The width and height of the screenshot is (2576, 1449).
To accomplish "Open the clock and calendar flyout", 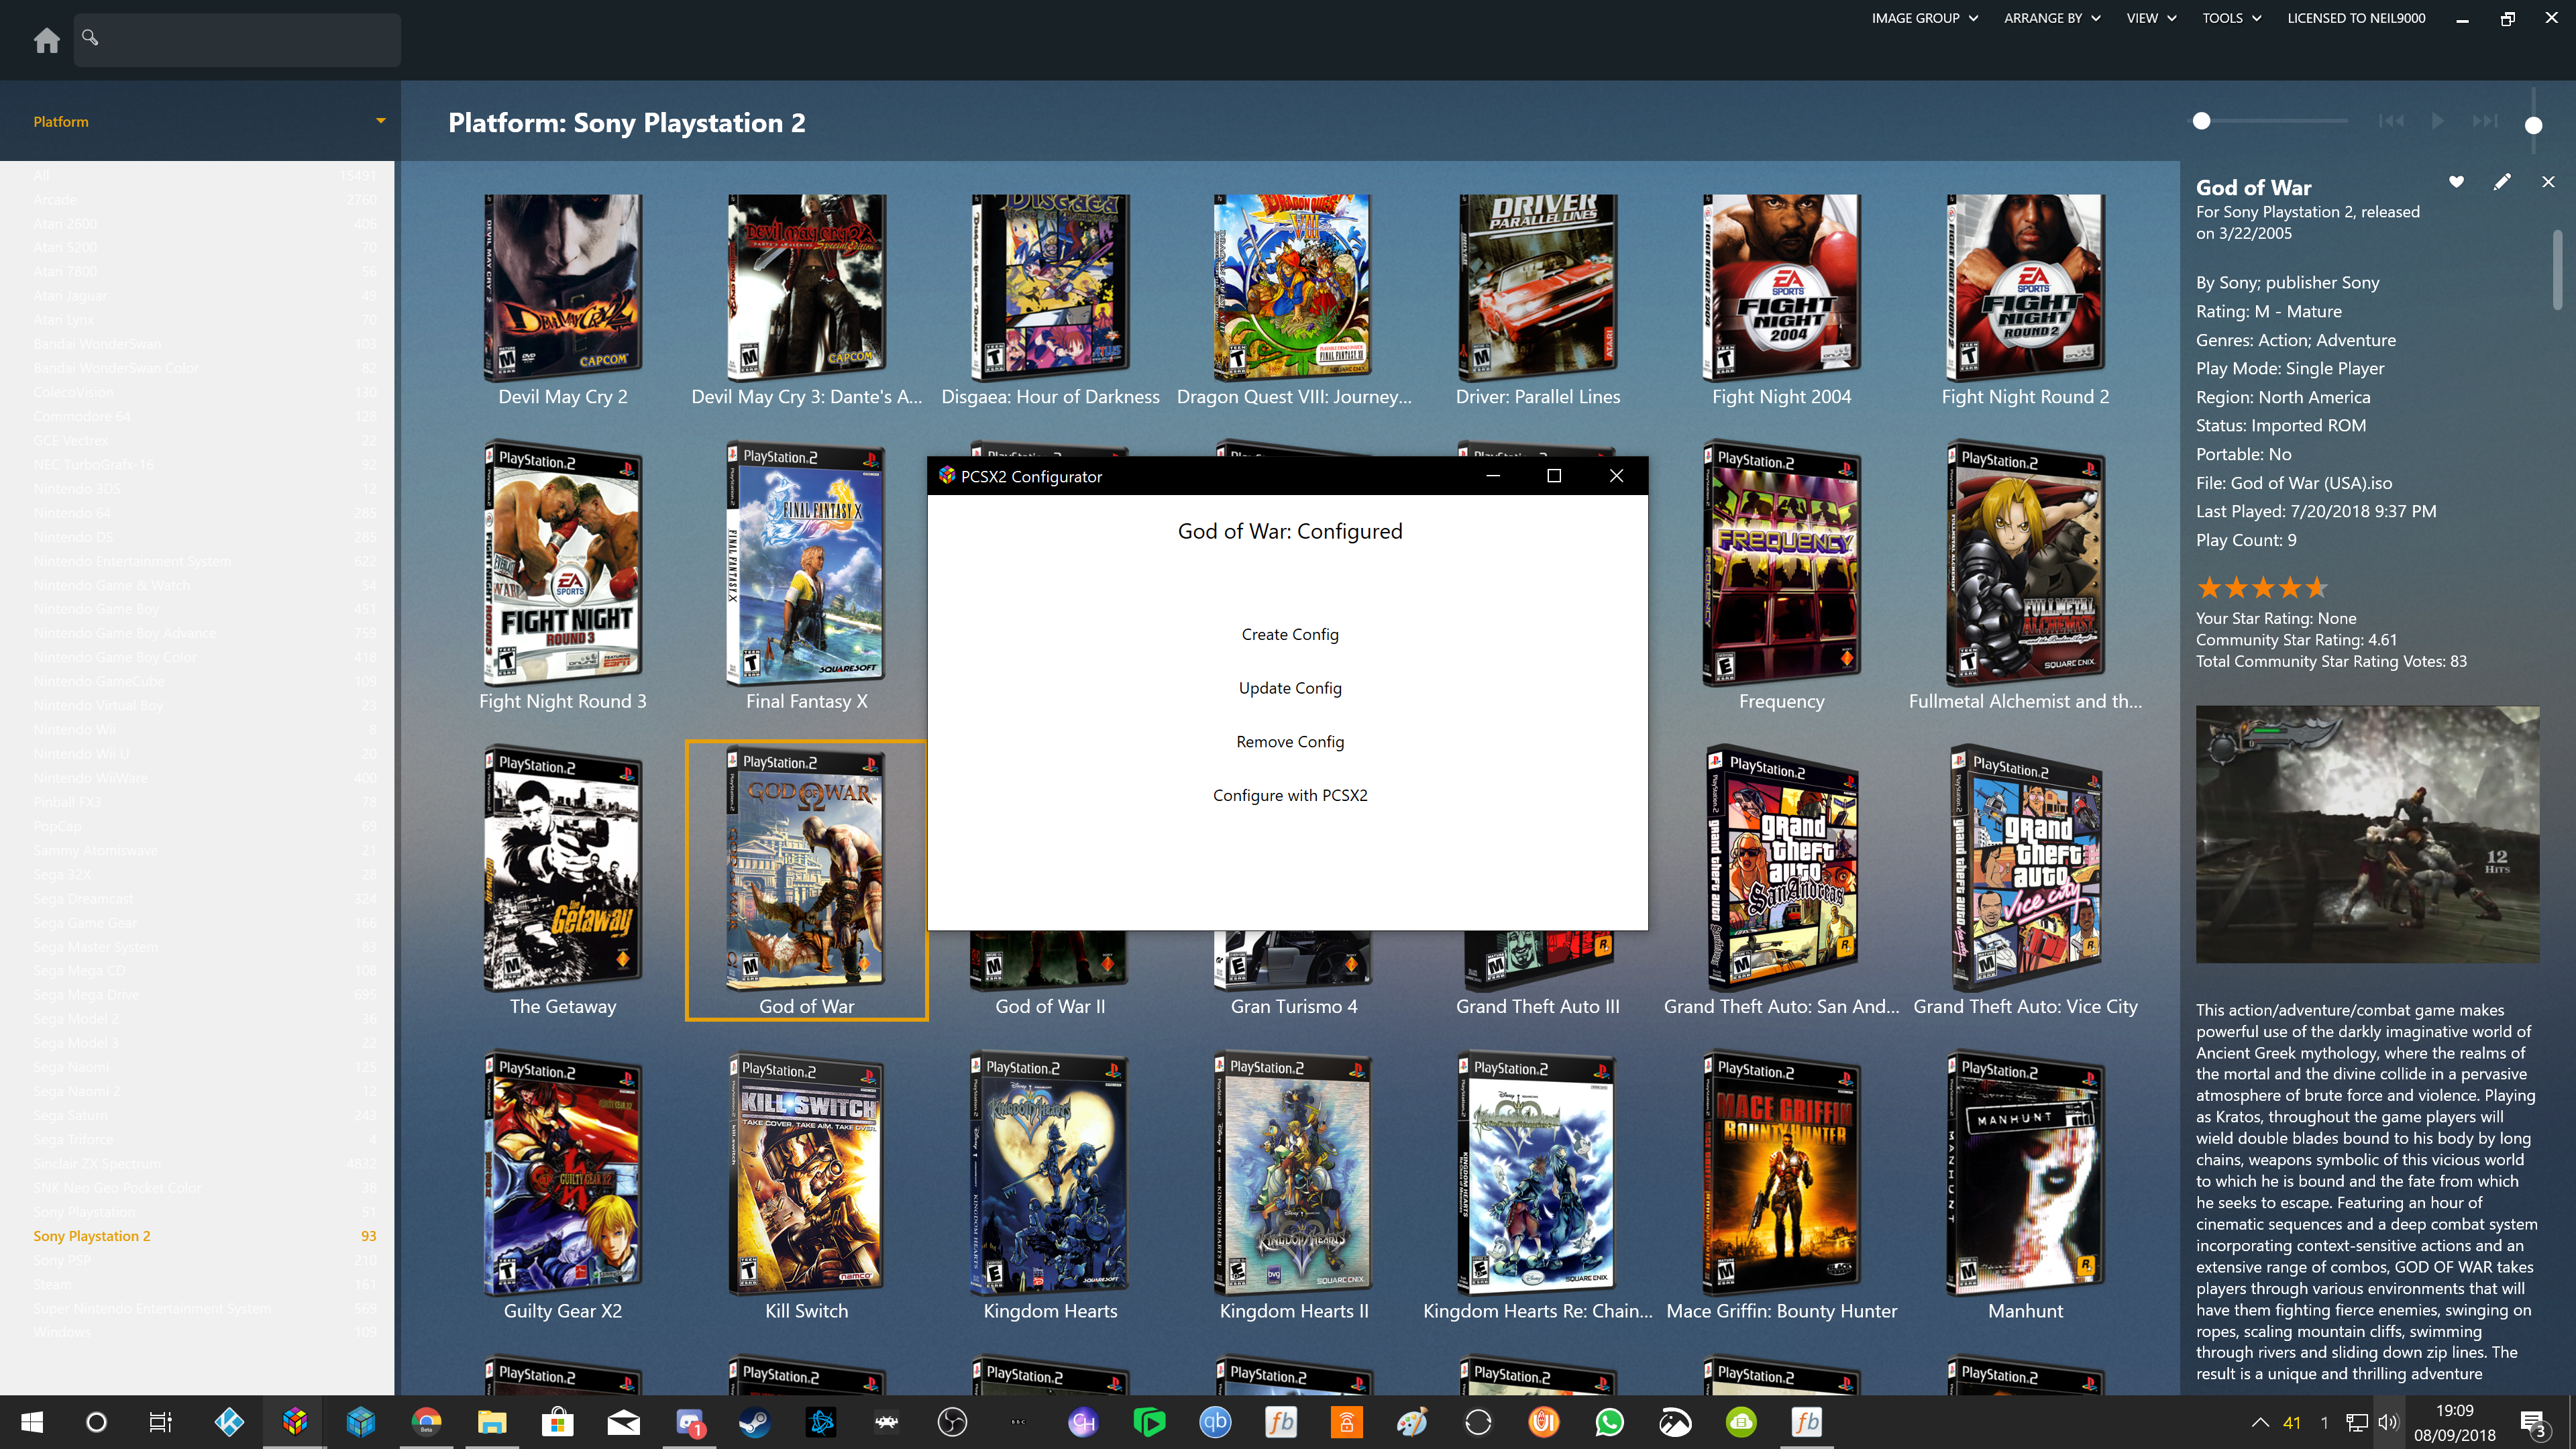I will point(2454,1422).
